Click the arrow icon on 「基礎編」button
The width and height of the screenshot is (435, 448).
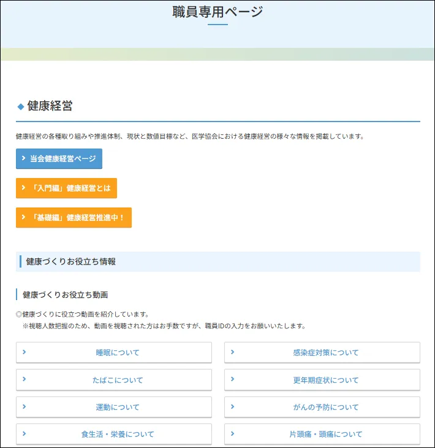point(24,217)
